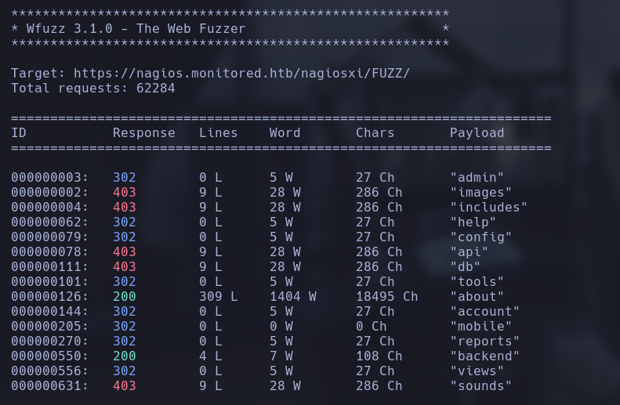This screenshot has height=405, width=620.
Task: Click the "includes" payload entry
Action: pos(488,208)
